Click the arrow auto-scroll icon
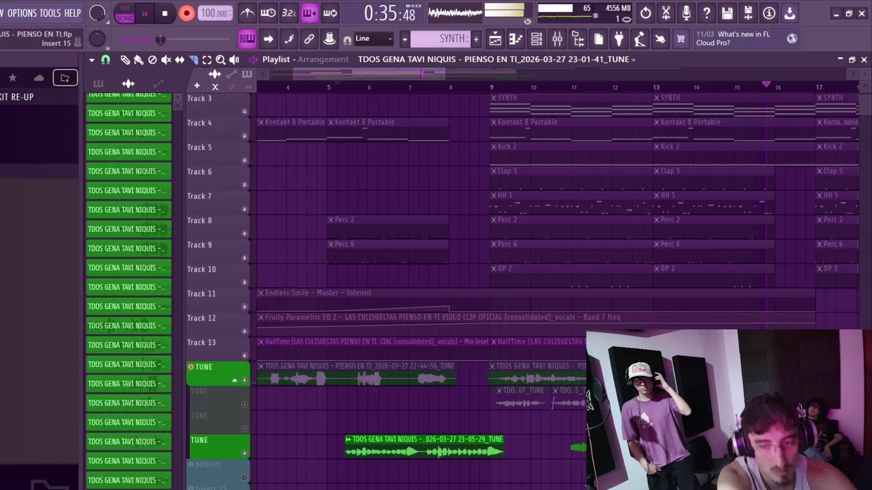This screenshot has height=490, width=872. coord(268,39)
